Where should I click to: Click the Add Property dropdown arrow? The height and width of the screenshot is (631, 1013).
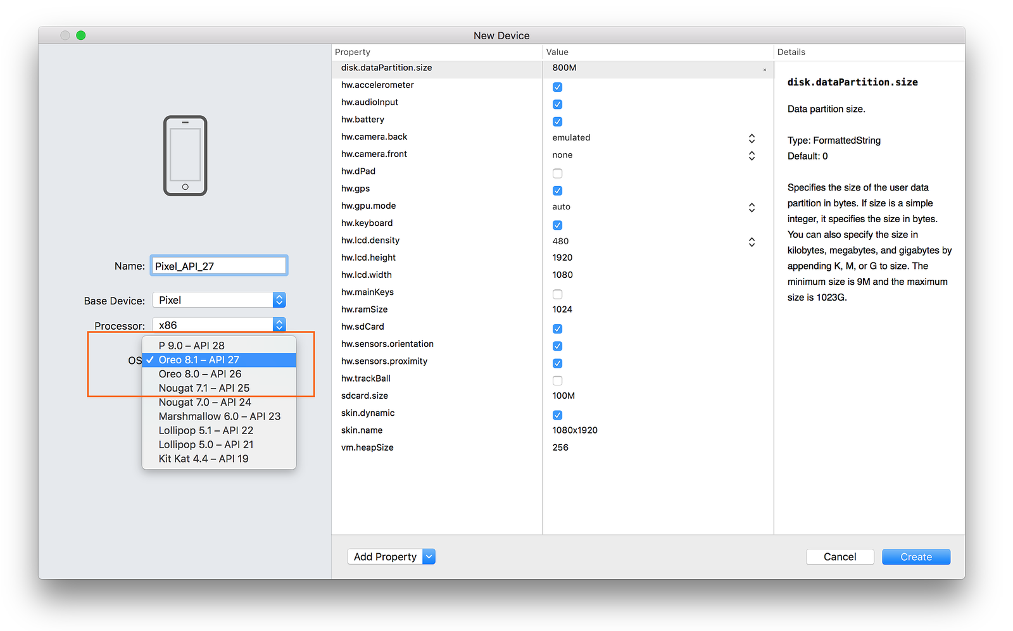[x=429, y=556]
